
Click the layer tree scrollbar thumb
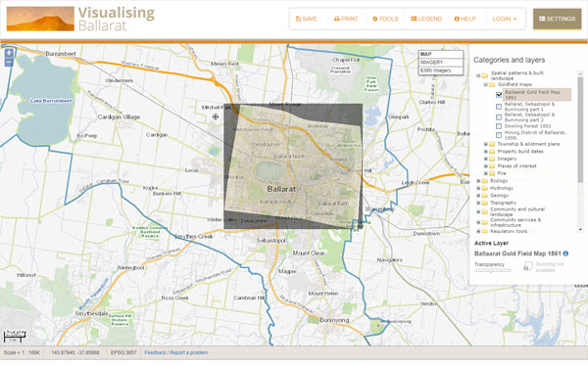580,129
